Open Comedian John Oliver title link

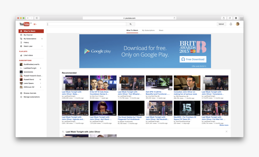(x=185, y=93)
